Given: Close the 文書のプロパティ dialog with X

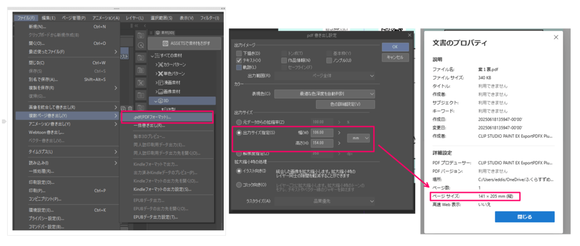Looking at the screenshot, I should [x=556, y=37].
